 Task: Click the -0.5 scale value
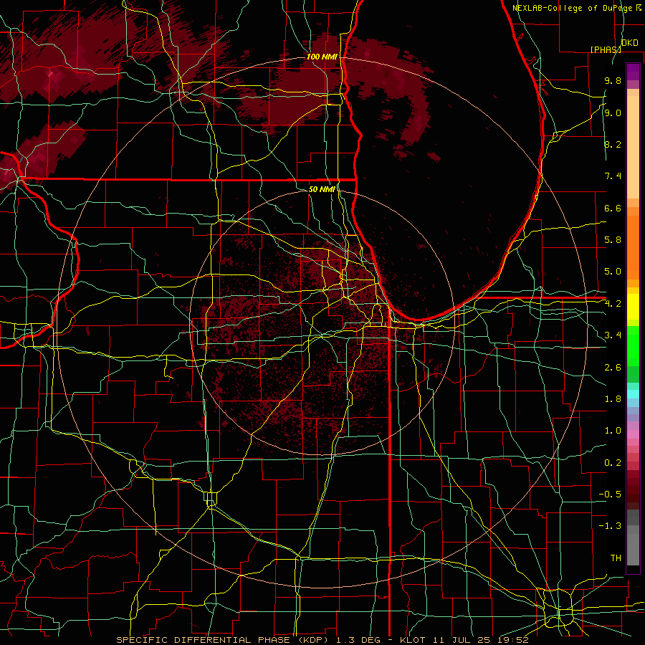(x=610, y=494)
